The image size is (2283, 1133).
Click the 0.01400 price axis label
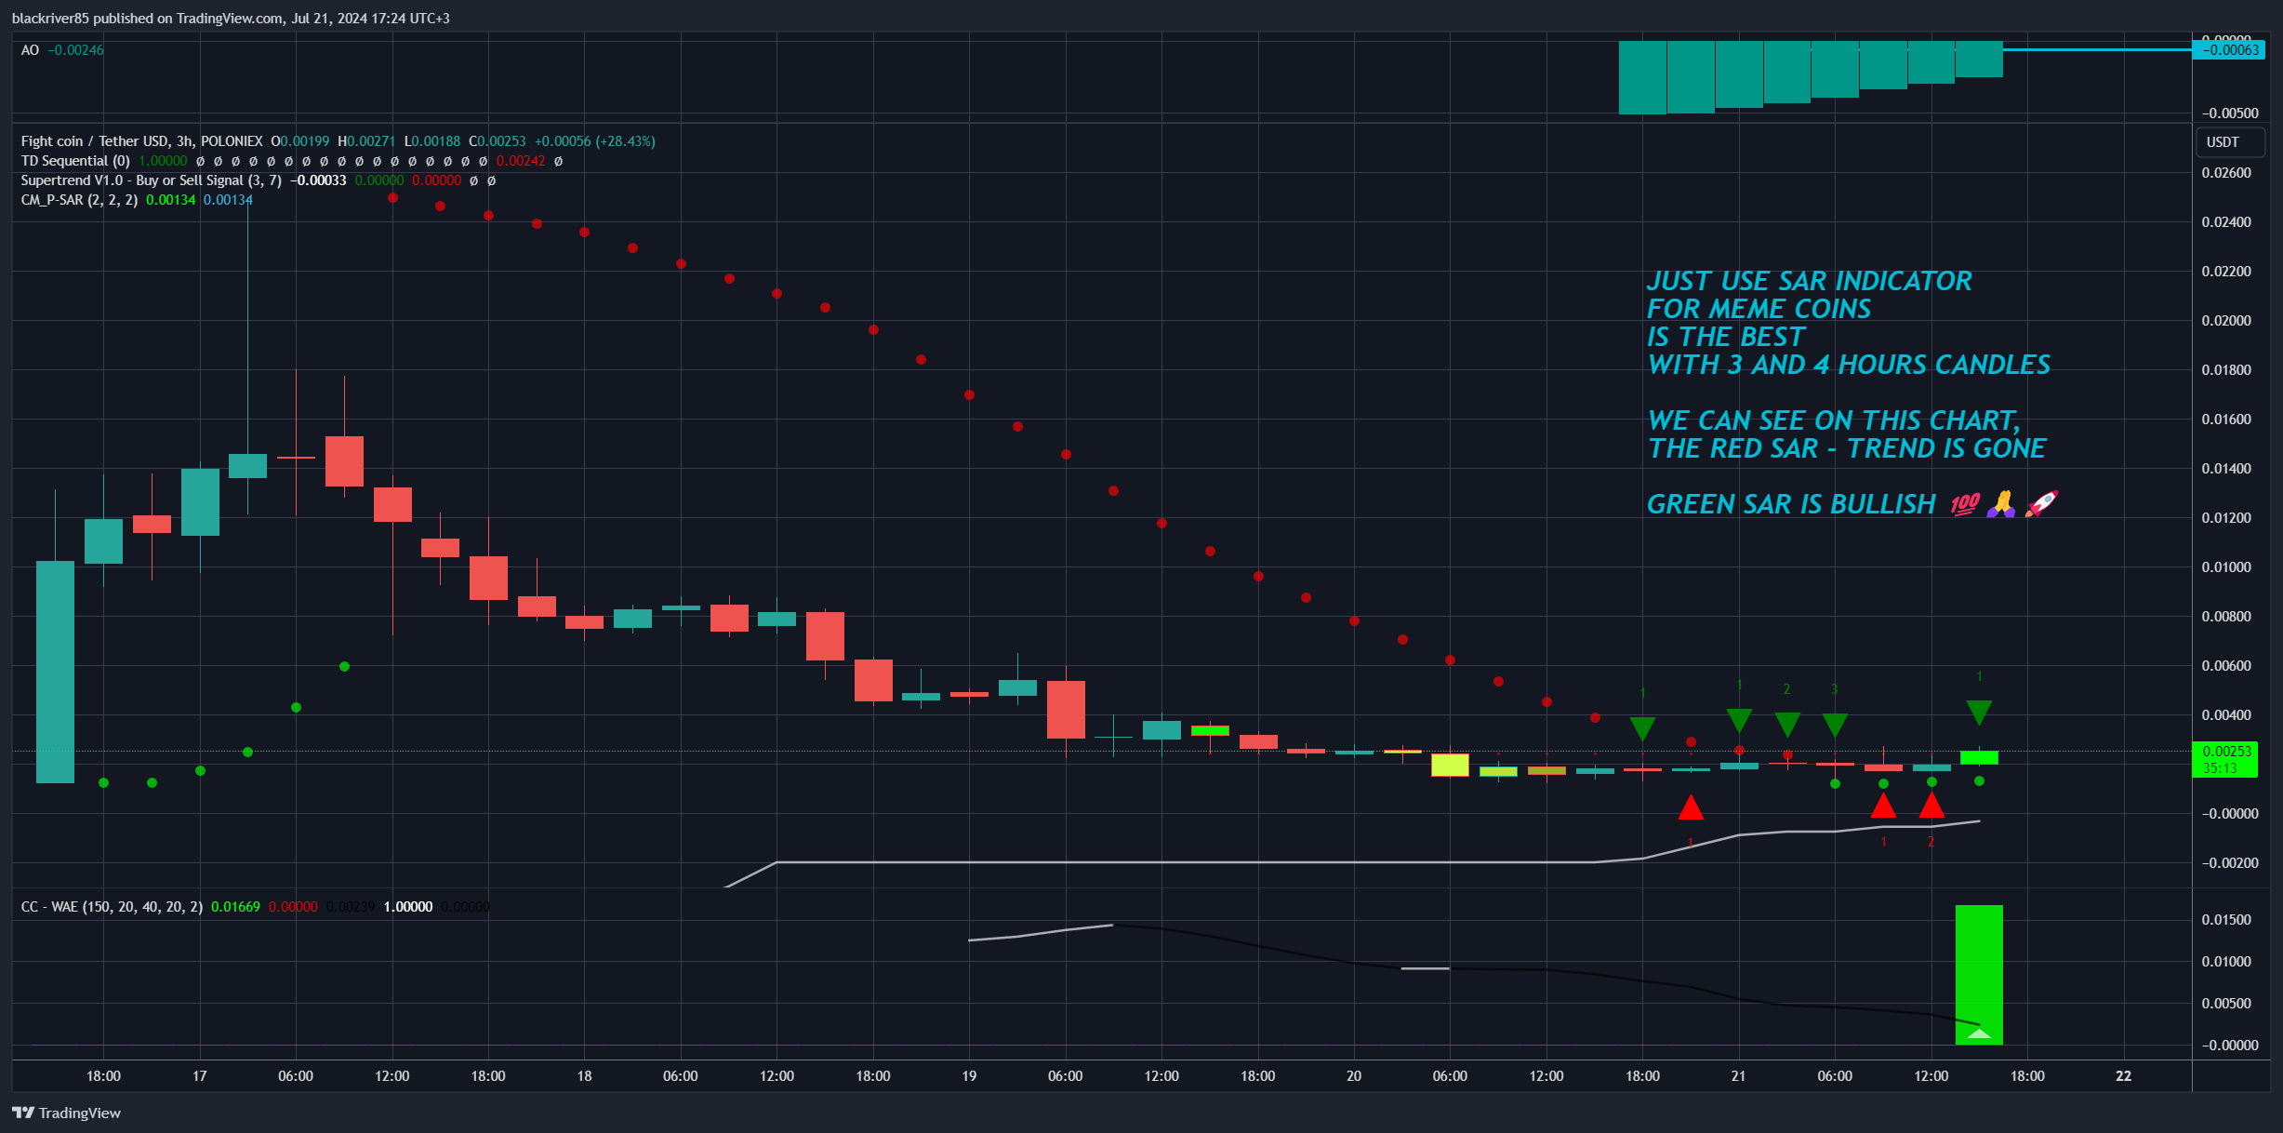(2226, 469)
